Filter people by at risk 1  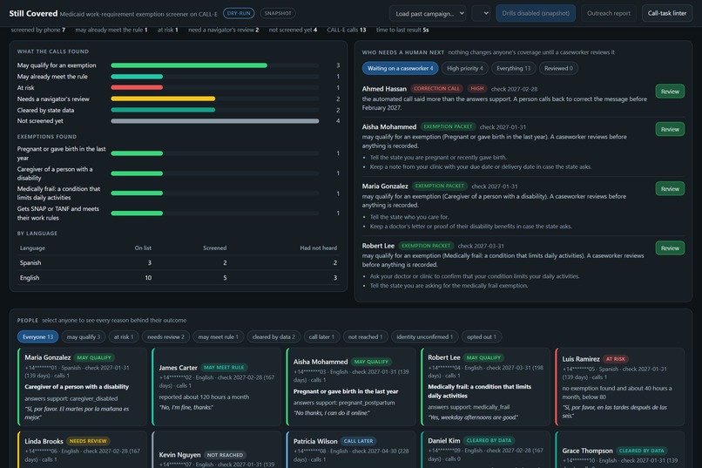click(124, 336)
